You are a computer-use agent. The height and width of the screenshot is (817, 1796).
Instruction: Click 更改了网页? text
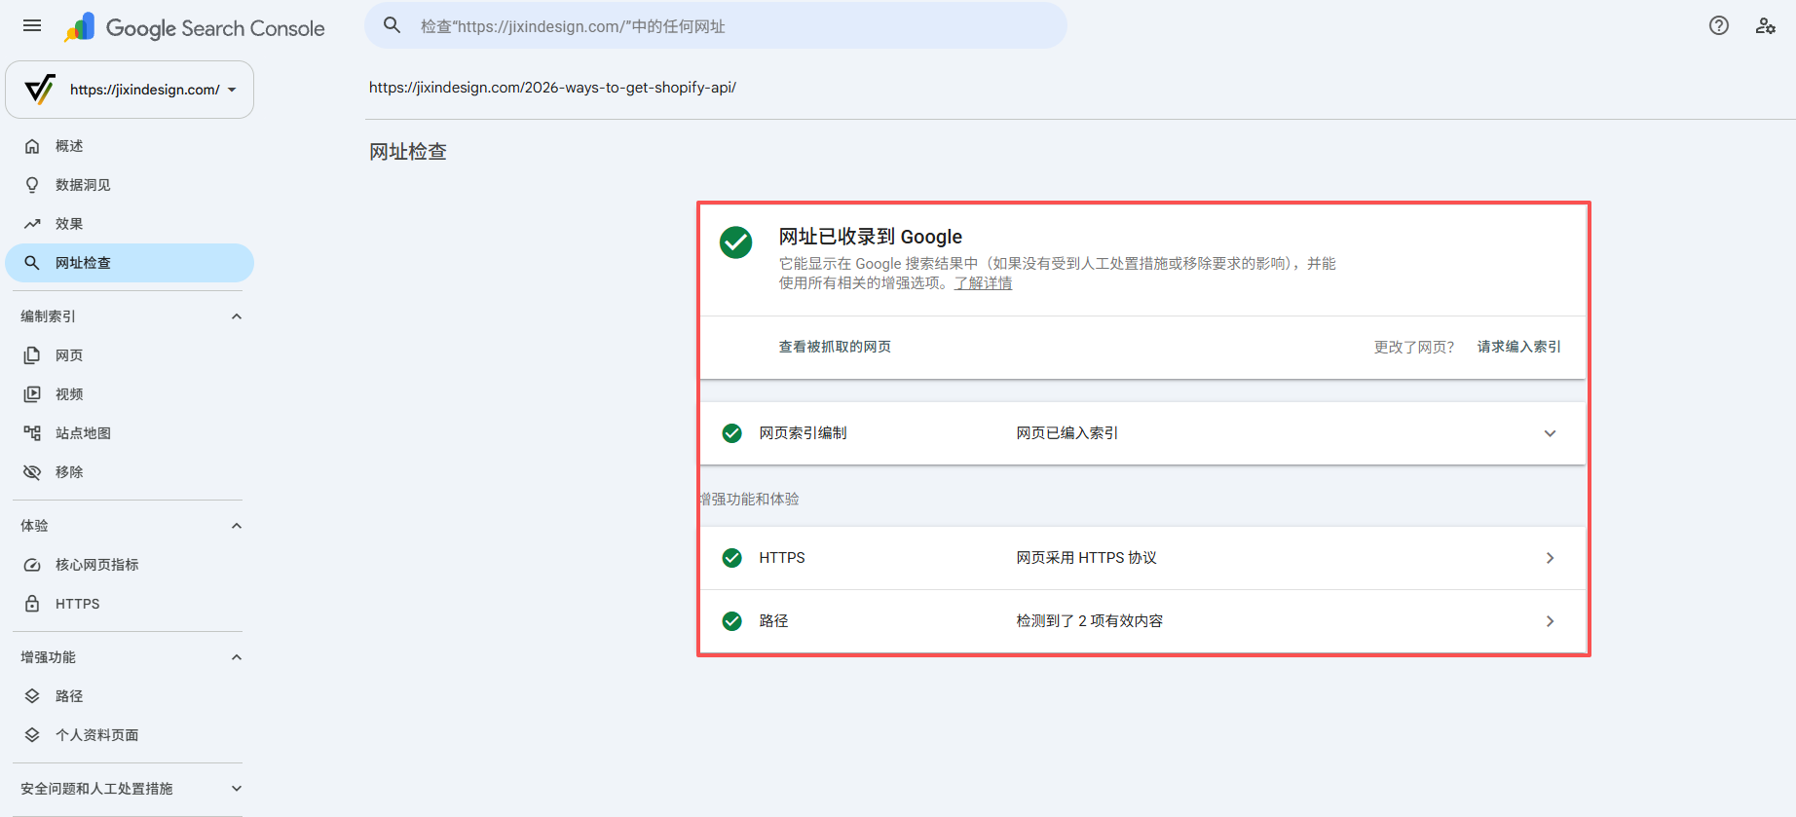[x=1414, y=347]
